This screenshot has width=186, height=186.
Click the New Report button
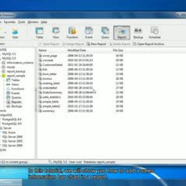[96, 44]
